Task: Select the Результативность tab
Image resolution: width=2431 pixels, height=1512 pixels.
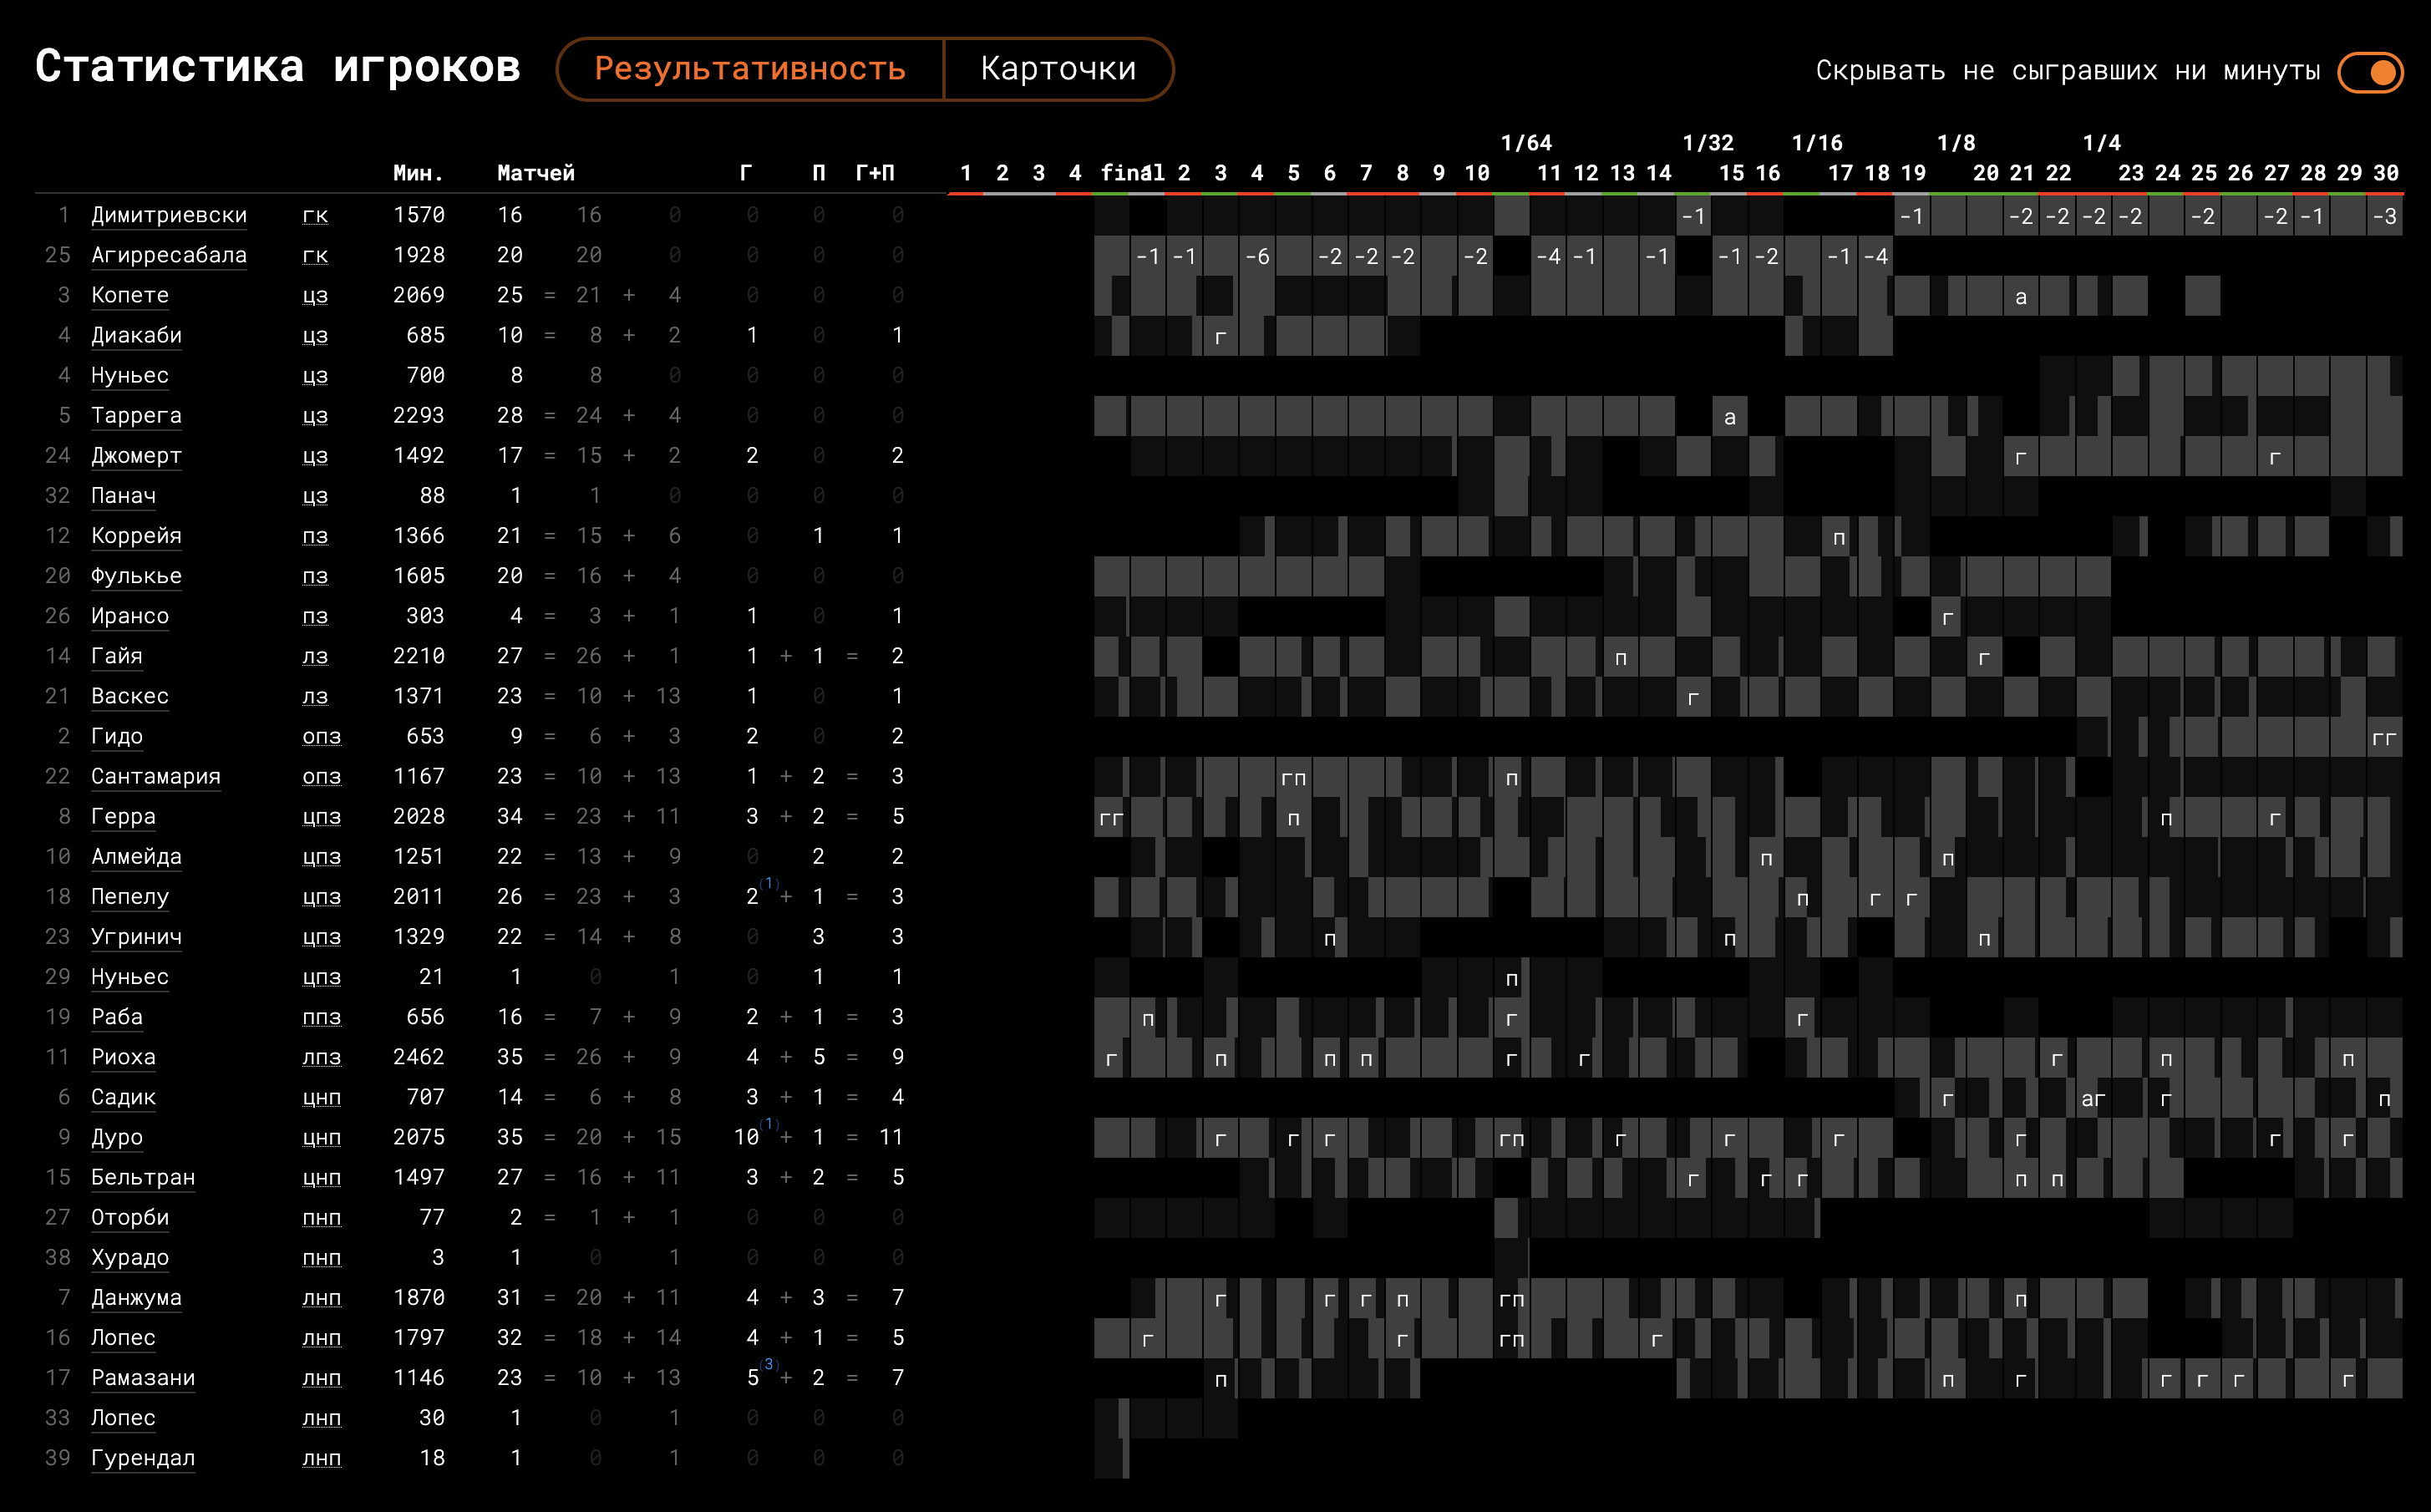Action: click(x=749, y=69)
